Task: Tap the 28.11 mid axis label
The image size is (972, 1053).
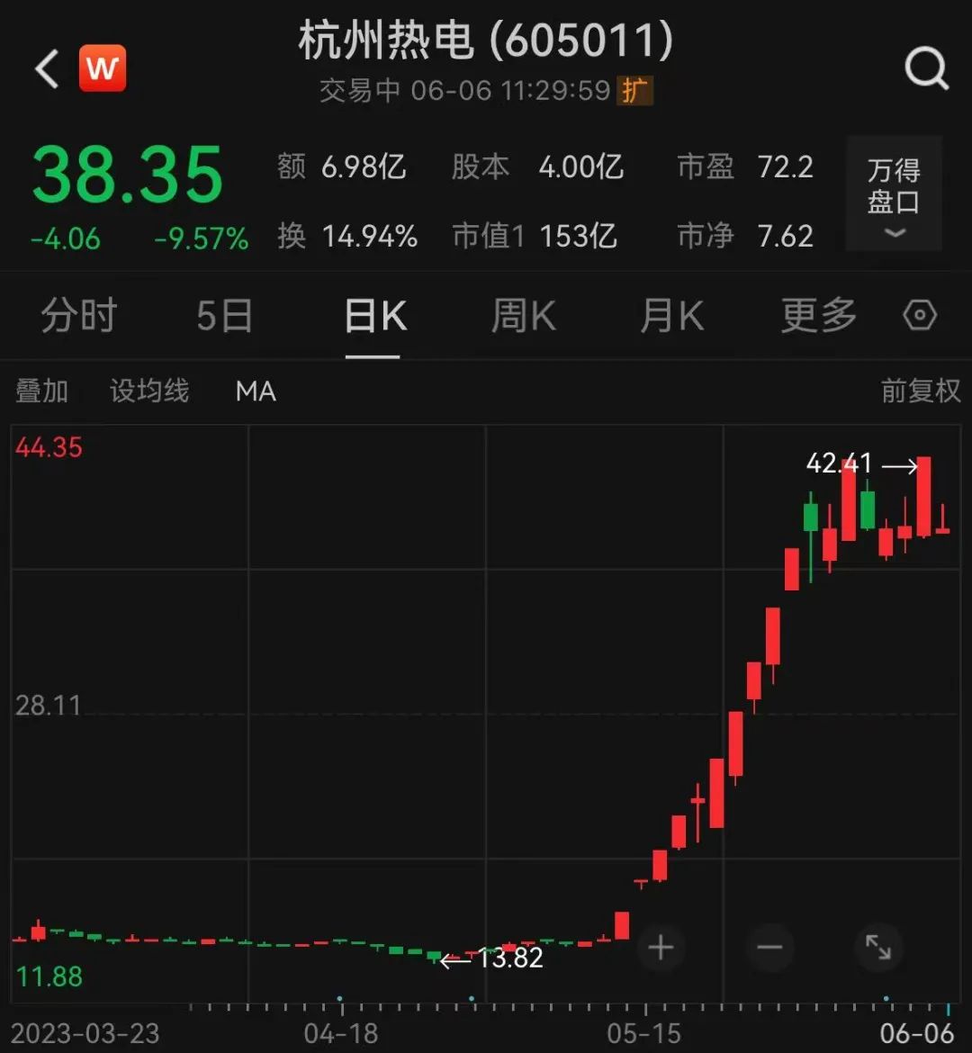Action: point(48,706)
